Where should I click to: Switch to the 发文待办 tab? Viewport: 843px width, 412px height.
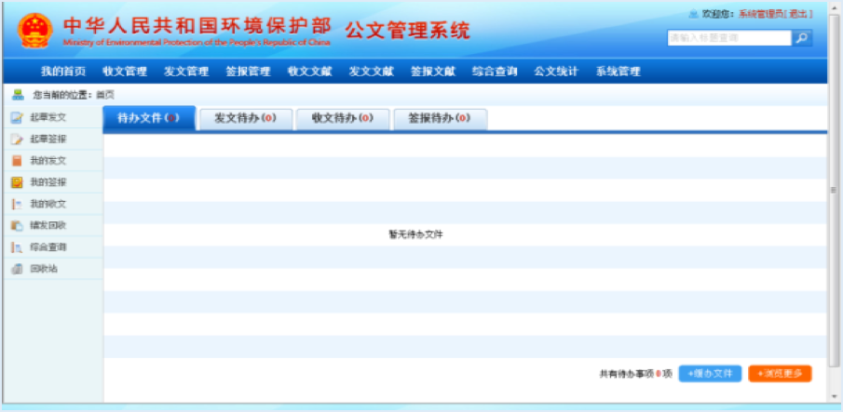pos(246,119)
